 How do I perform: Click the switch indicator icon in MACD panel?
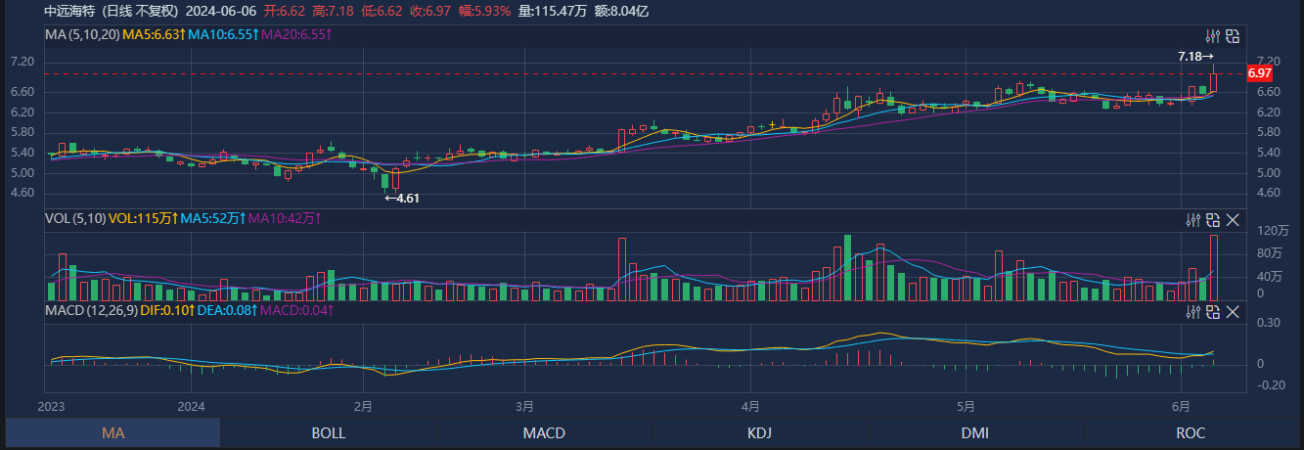tap(1213, 312)
